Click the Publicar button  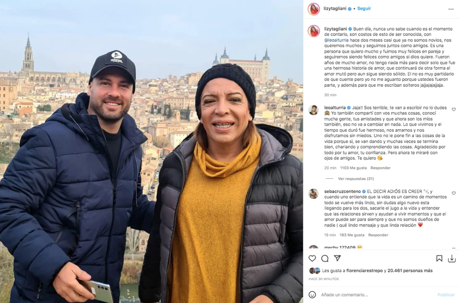click(x=446, y=295)
